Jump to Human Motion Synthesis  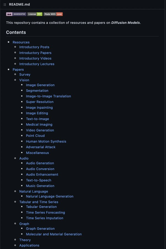pyautogui.click(x=46, y=141)
